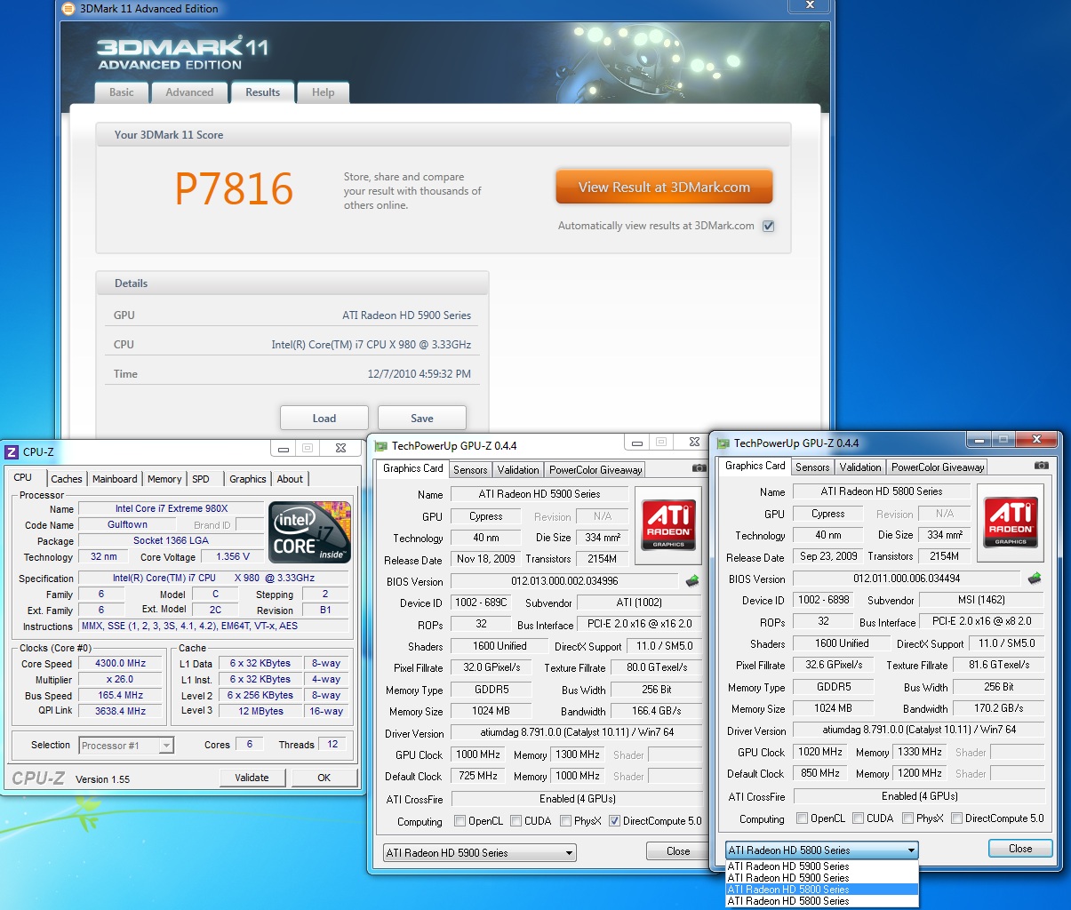
Task: Click Device ID 1002 - 689C field in middle GPU-Z
Action: 481,603
